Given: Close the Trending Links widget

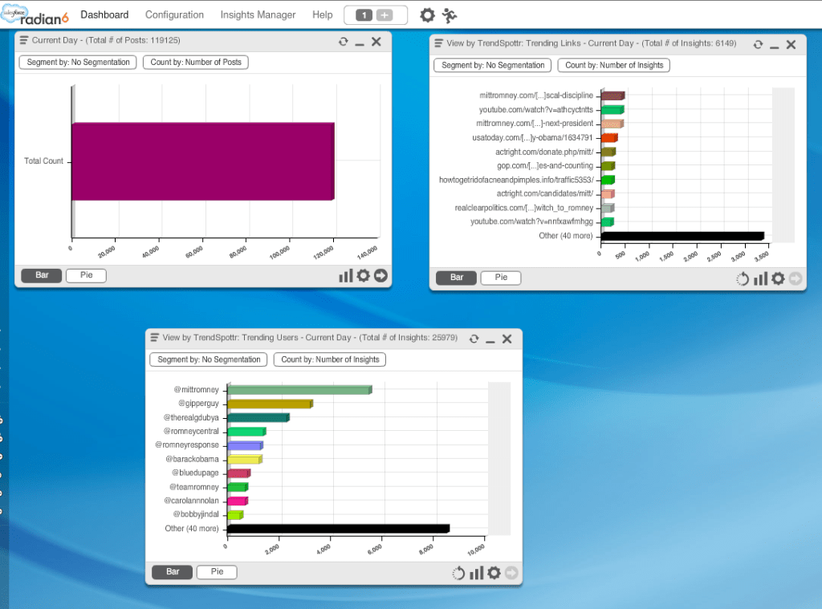Looking at the screenshot, I should [x=791, y=45].
